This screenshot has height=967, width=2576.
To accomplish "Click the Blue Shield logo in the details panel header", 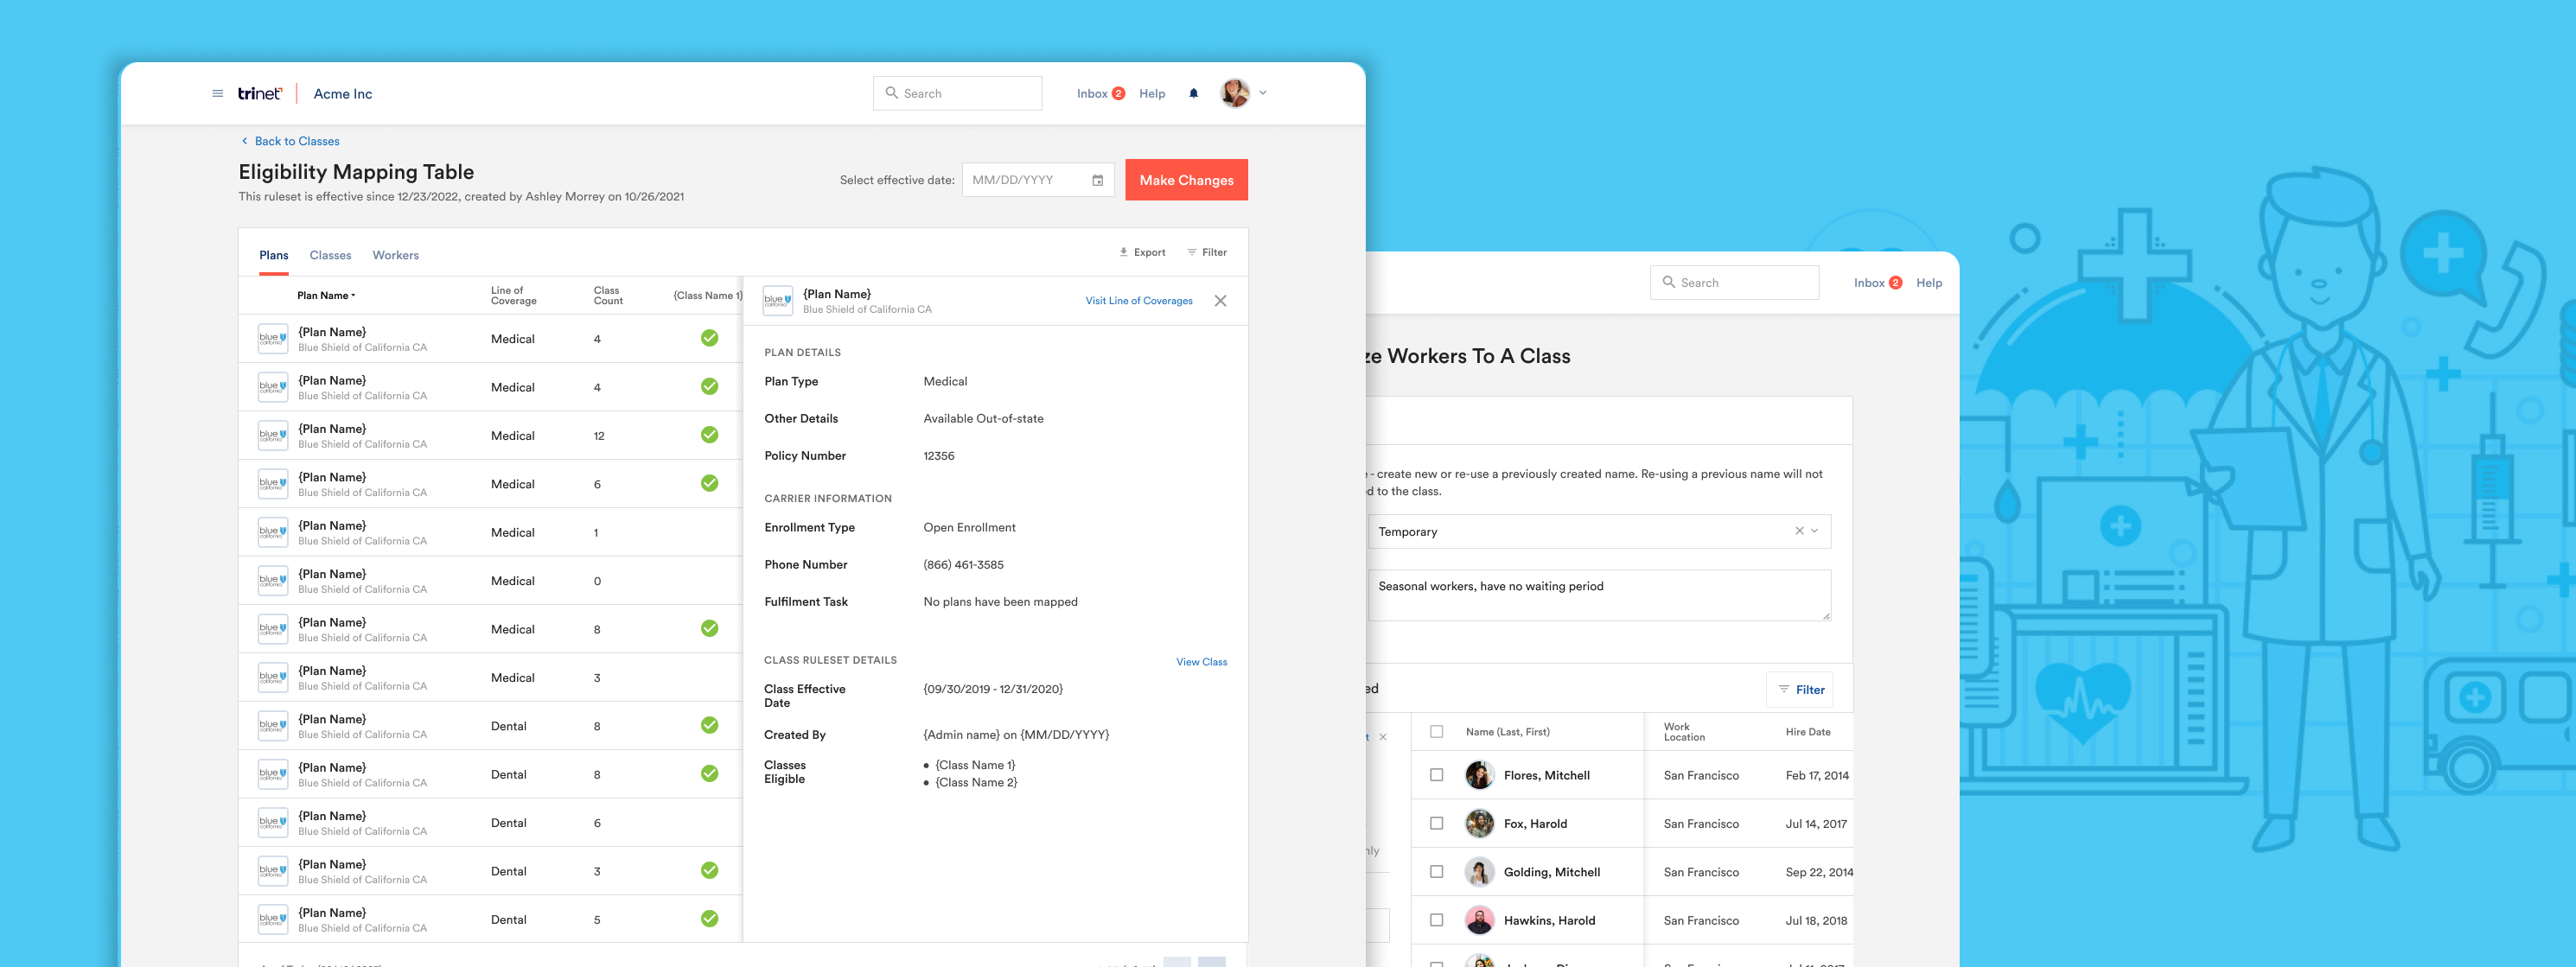I will pyautogui.click(x=777, y=301).
